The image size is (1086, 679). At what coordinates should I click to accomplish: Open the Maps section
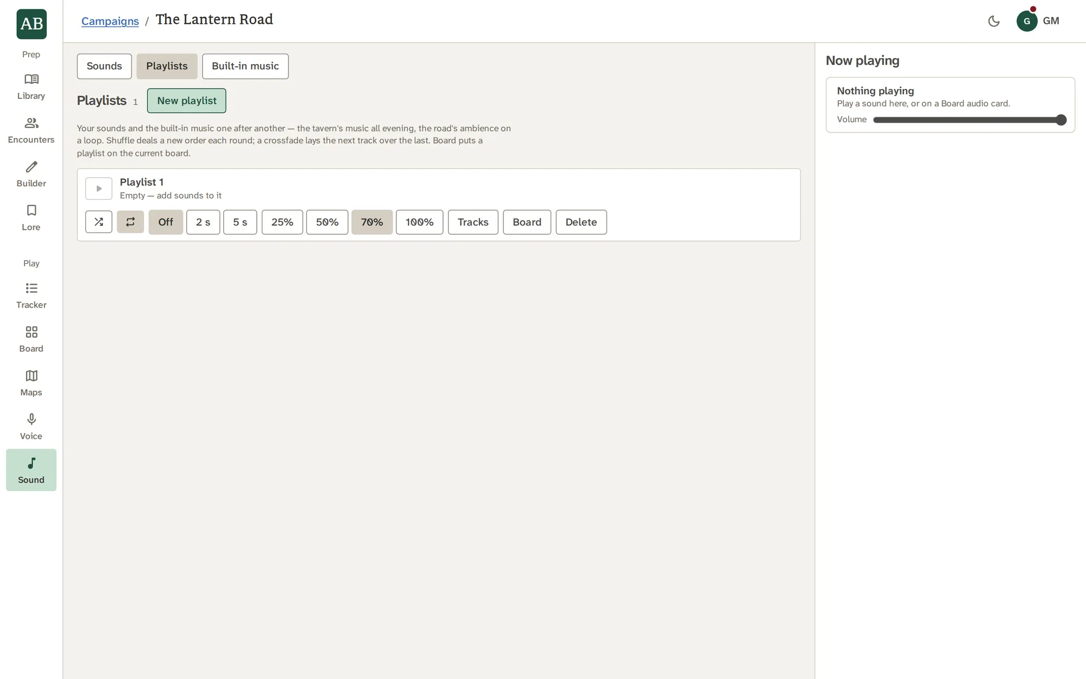31,383
